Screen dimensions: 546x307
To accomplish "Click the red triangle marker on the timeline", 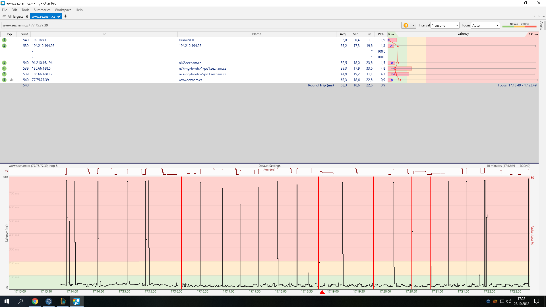I will pyautogui.click(x=322, y=292).
